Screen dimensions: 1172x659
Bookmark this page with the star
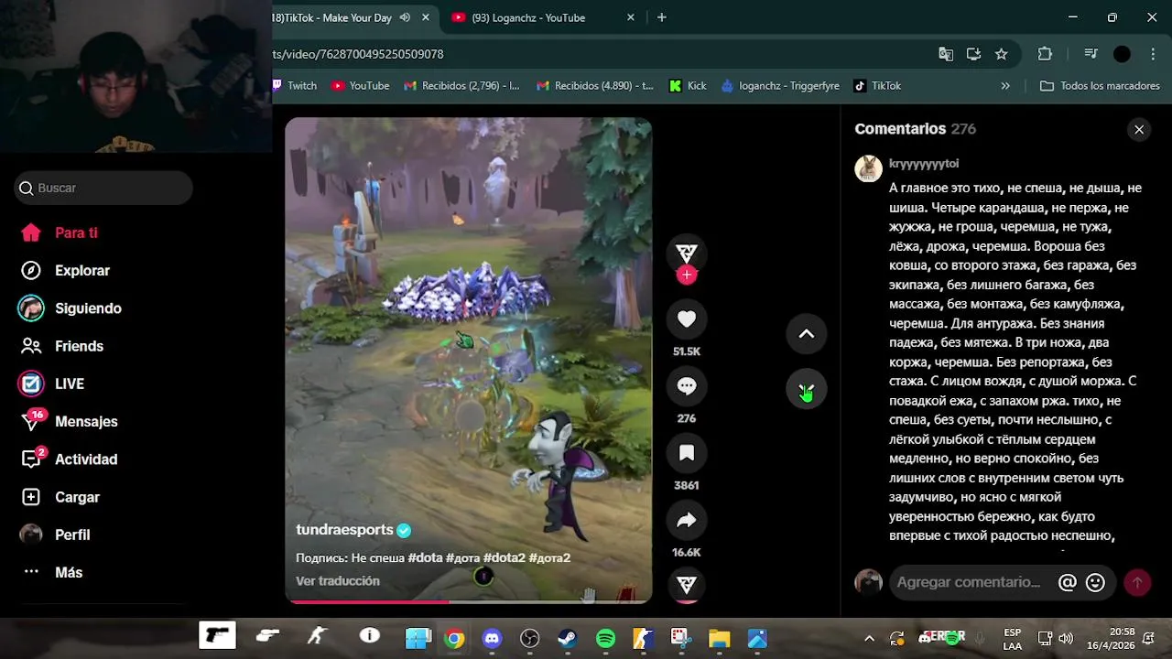(x=1002, y=54)
